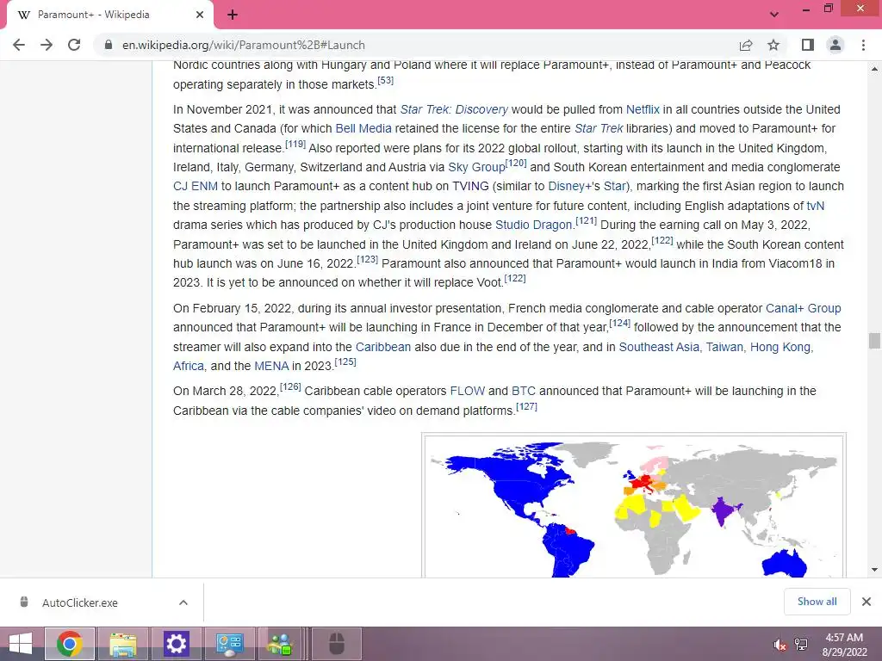Open the Southeast Asia link
882x661 pixels.
tap(659, 348)
